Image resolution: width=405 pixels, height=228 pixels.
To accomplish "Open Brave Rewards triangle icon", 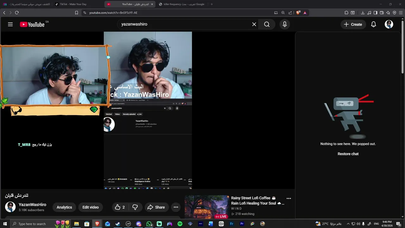I will [305, 13].
